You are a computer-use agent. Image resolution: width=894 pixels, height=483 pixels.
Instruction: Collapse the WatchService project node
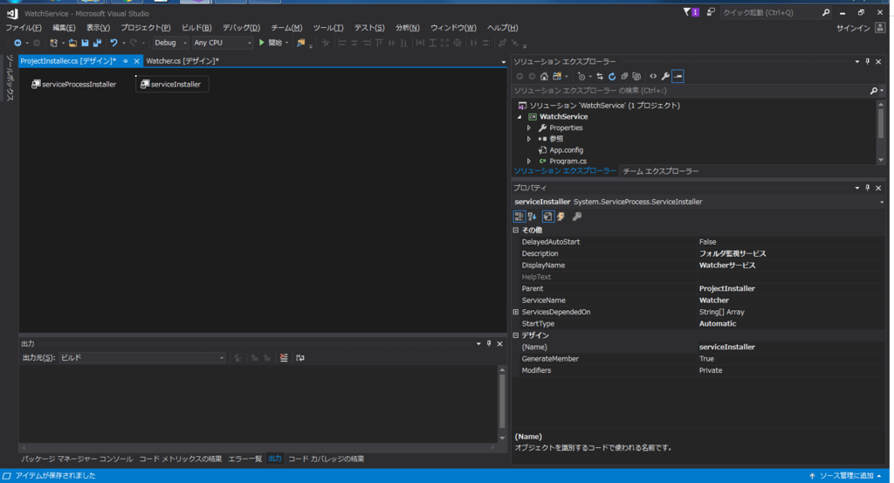point(519,117)
